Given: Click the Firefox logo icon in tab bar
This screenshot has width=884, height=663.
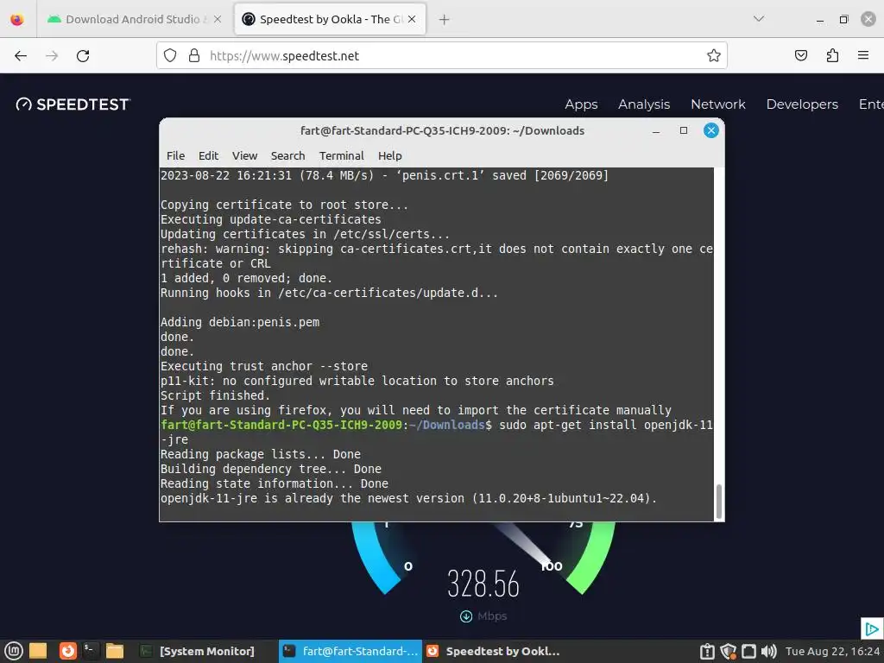Looking at the screenshot, I should 17,19.
